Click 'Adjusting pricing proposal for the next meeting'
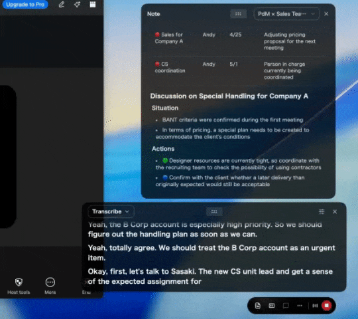This screenshot has height=319, width=358. (290, 41)
